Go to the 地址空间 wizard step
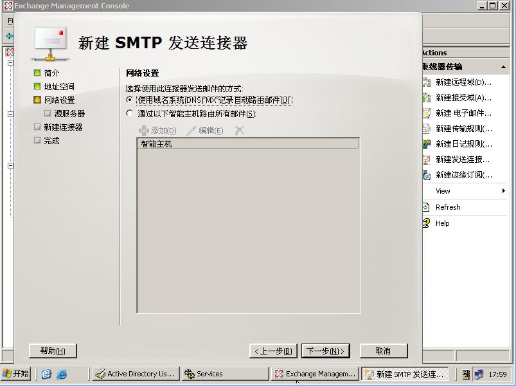516x386 pixels. pyautogui.click(x=58, y=87)
